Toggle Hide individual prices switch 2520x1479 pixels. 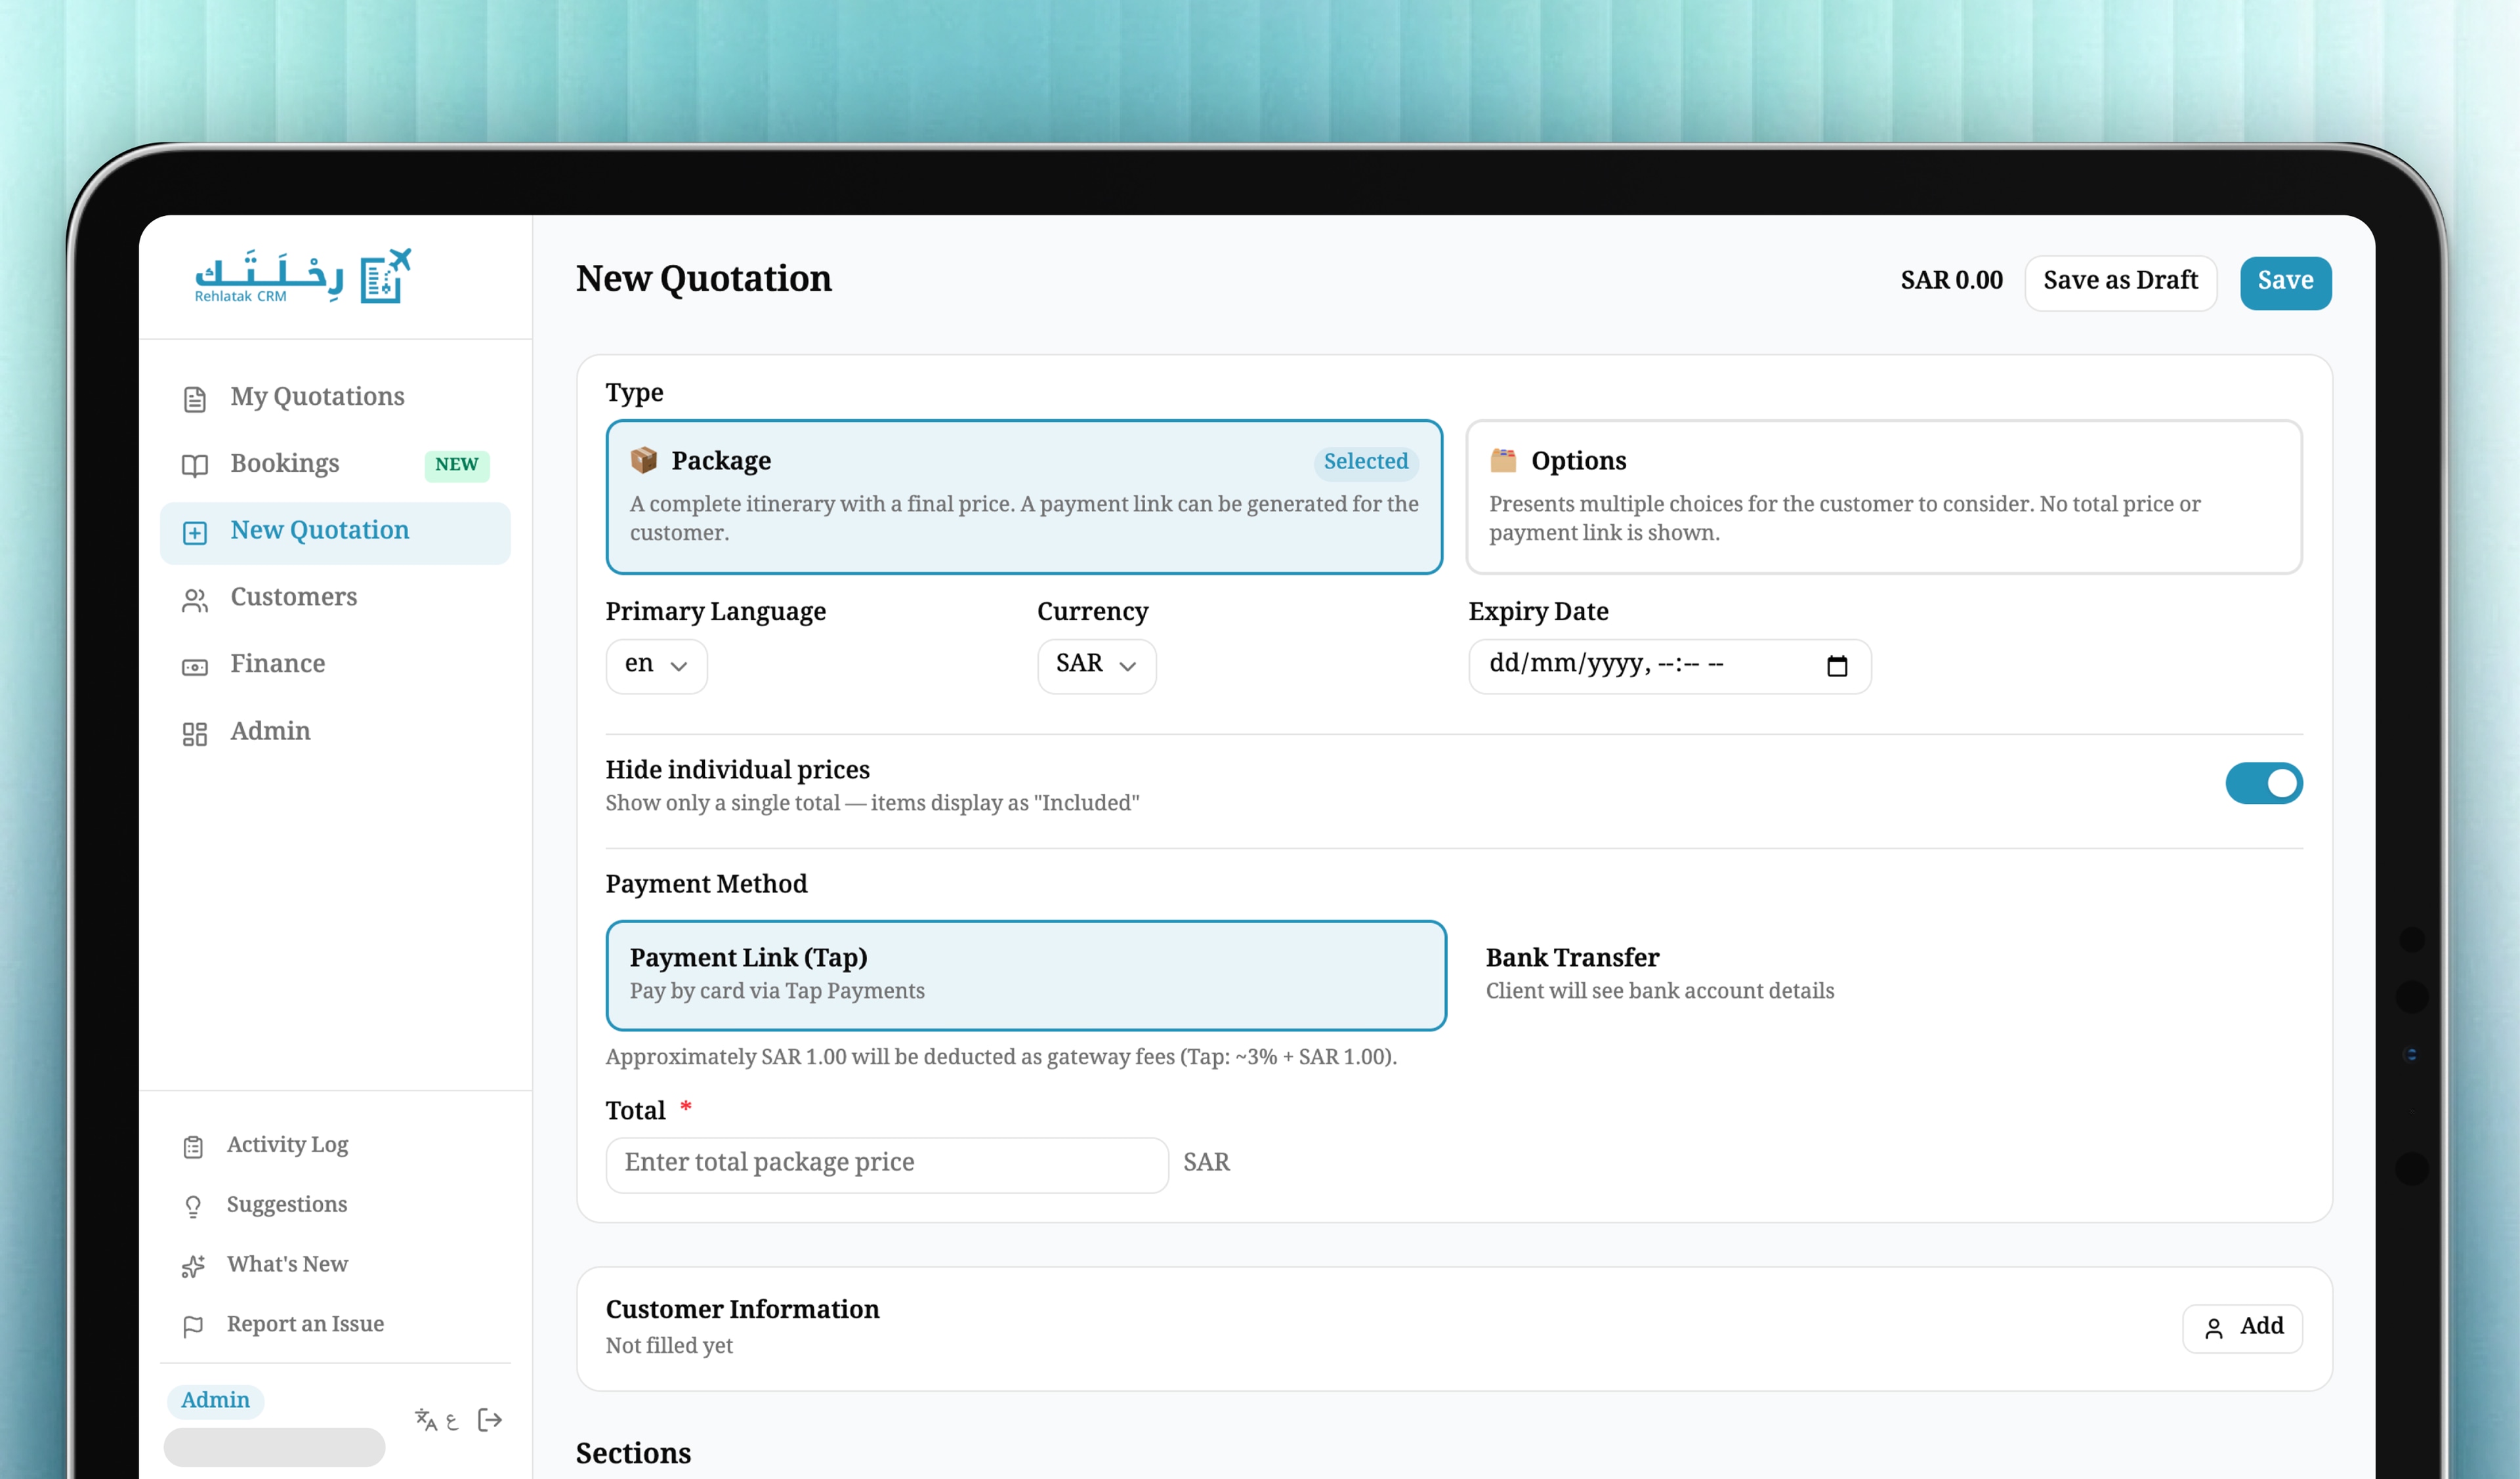point(2264,783)
